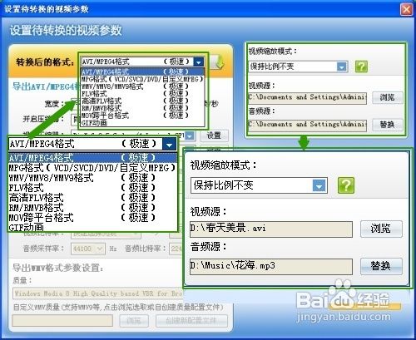This screenshot has height=340, width=416.
Task: Close the 设置待转换的视频参数 dialog
Action: 406,9
